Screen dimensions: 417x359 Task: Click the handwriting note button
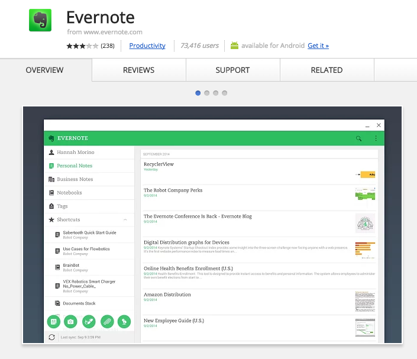tap(89, 322)
